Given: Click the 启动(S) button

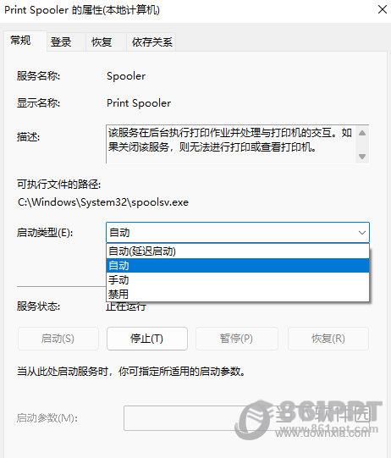Looking at the screenshot, I should point(58,339).
